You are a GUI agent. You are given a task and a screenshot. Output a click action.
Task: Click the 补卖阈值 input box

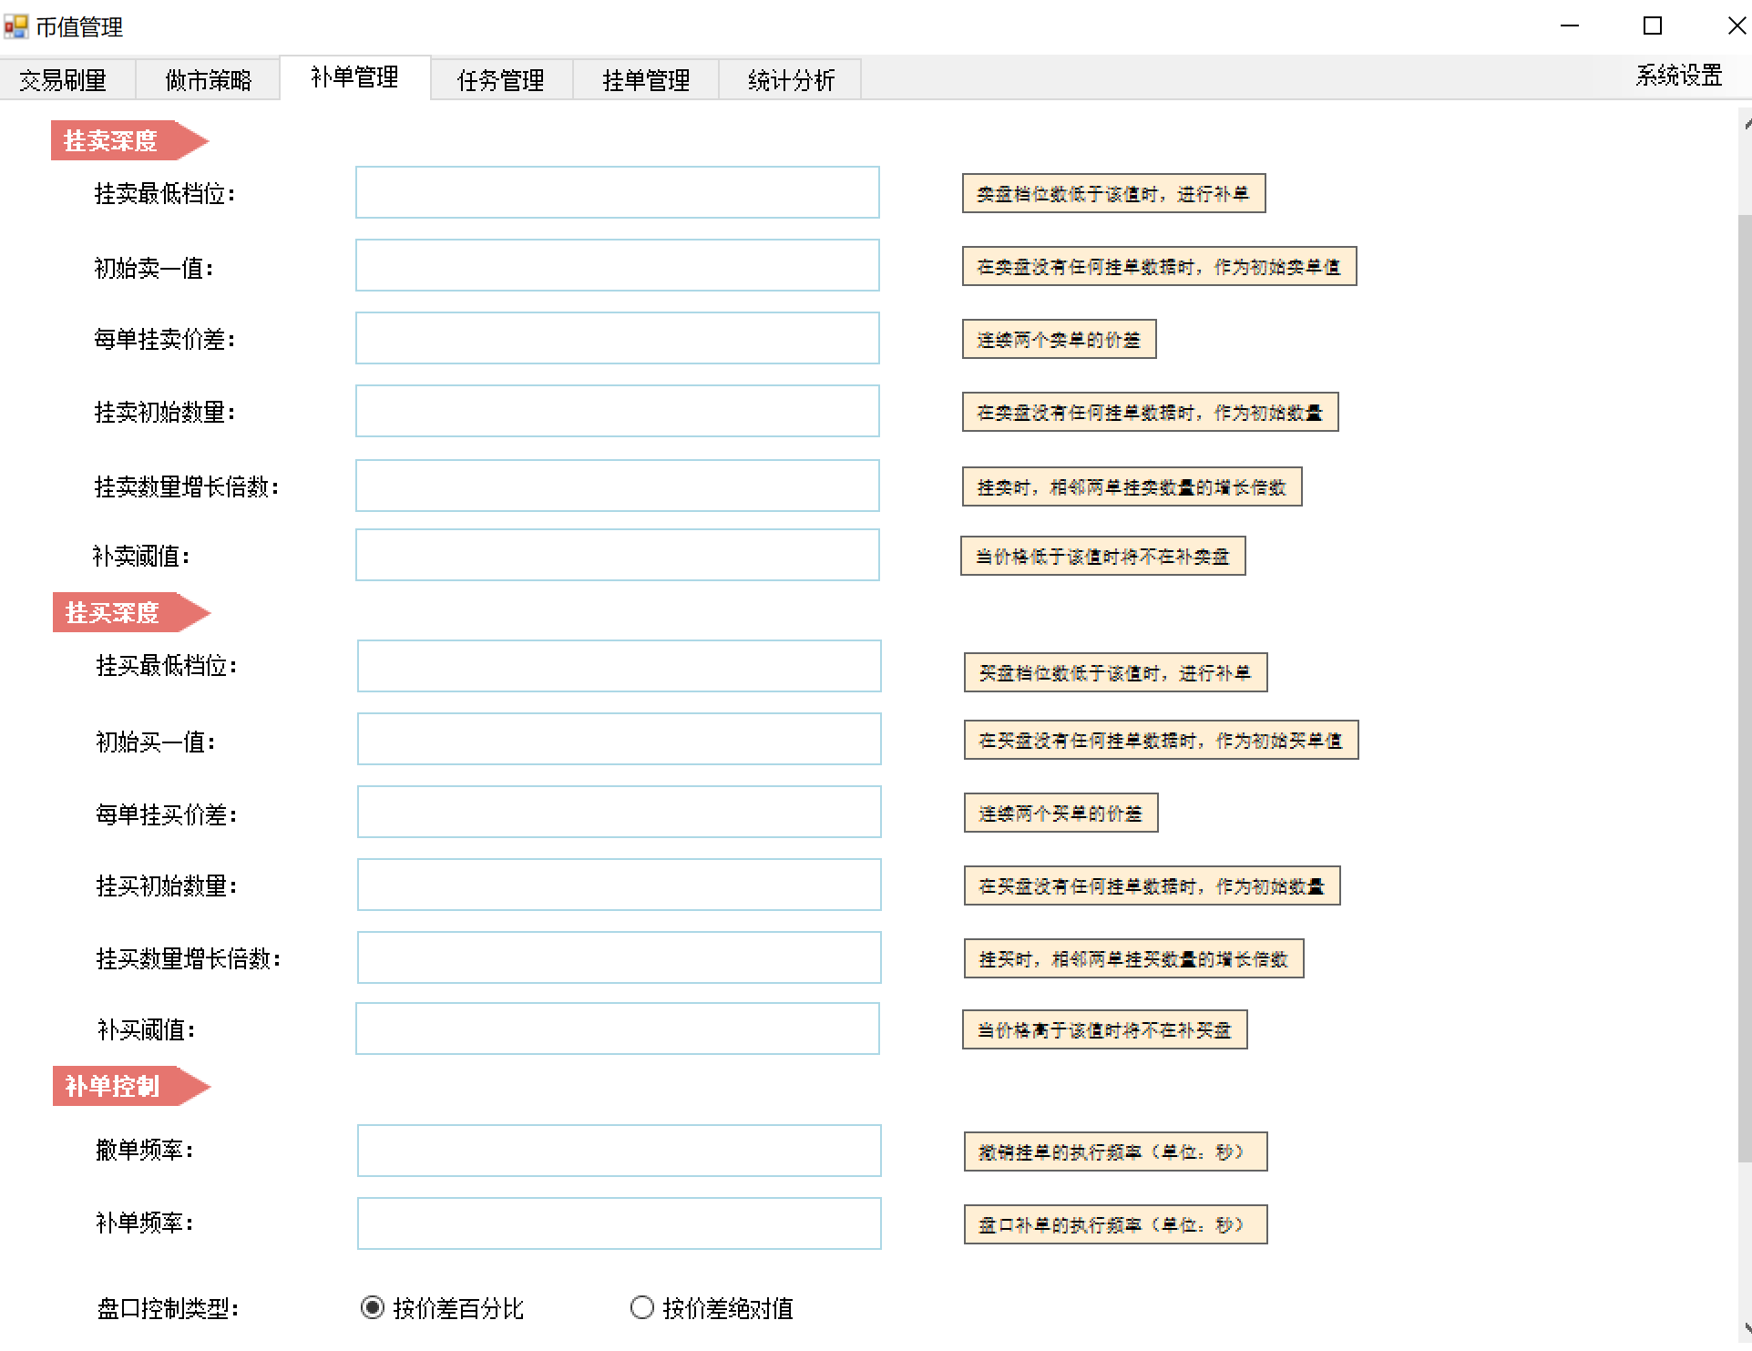tap(618, 555)
